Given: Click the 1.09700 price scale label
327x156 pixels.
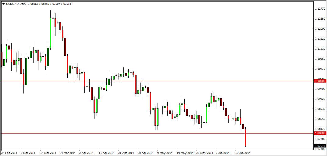Looking at the screenshot, I should (321, 89).
